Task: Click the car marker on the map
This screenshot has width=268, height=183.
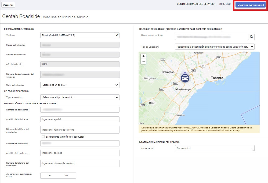Action: pos(185,78)
